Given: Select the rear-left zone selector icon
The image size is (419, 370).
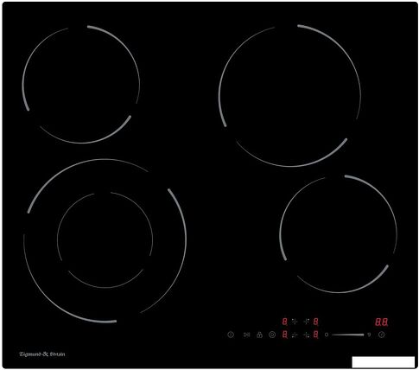Looking at the screenshot, I should click(295, 322).
